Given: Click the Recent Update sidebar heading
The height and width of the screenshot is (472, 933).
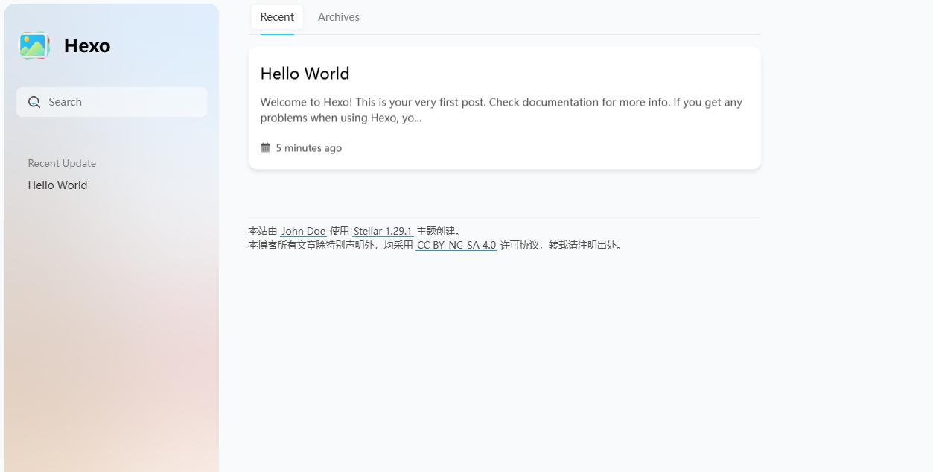Looking at the screenshot, I should coord(62,164).
